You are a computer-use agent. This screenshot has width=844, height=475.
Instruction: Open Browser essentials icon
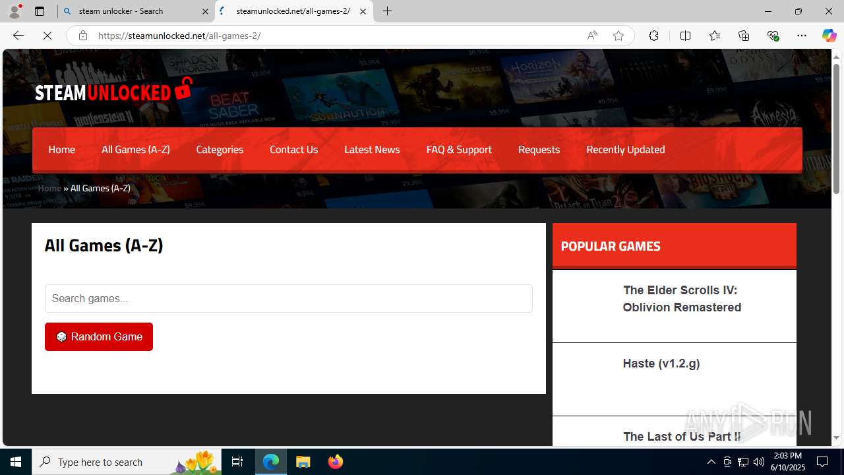(x=773, y=36)
